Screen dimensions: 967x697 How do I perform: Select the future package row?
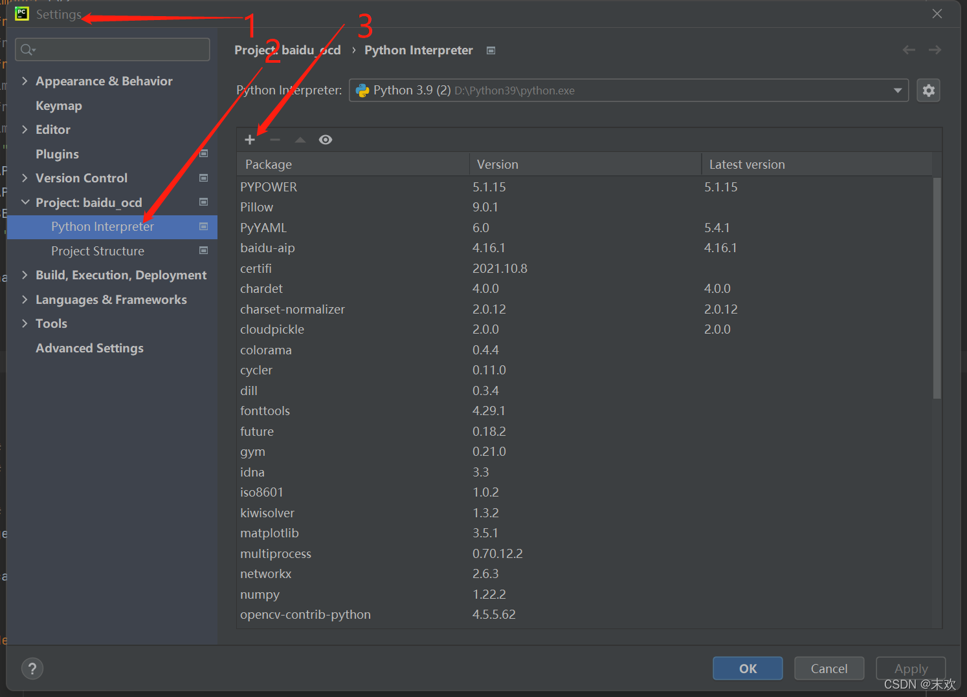pyautogui.click(x=585, y=431)
